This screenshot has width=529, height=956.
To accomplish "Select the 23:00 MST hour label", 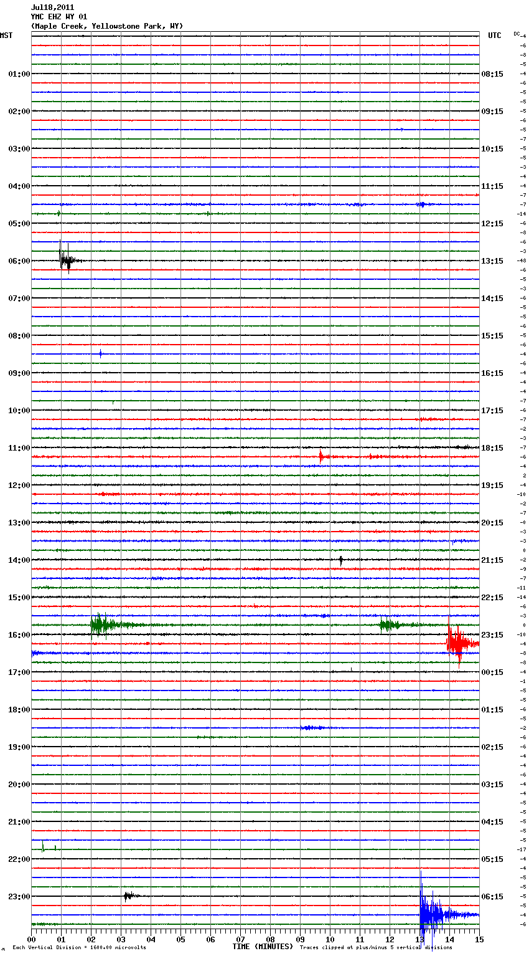I will point(19,897).
